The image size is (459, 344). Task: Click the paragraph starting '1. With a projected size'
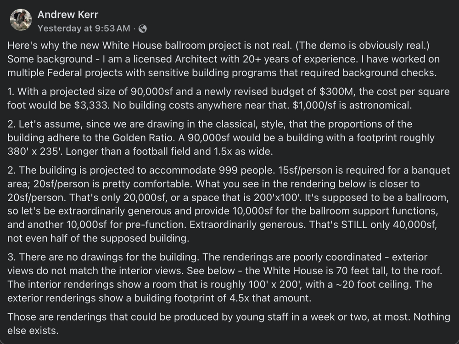pyautogui.click(x=229, y=98)
